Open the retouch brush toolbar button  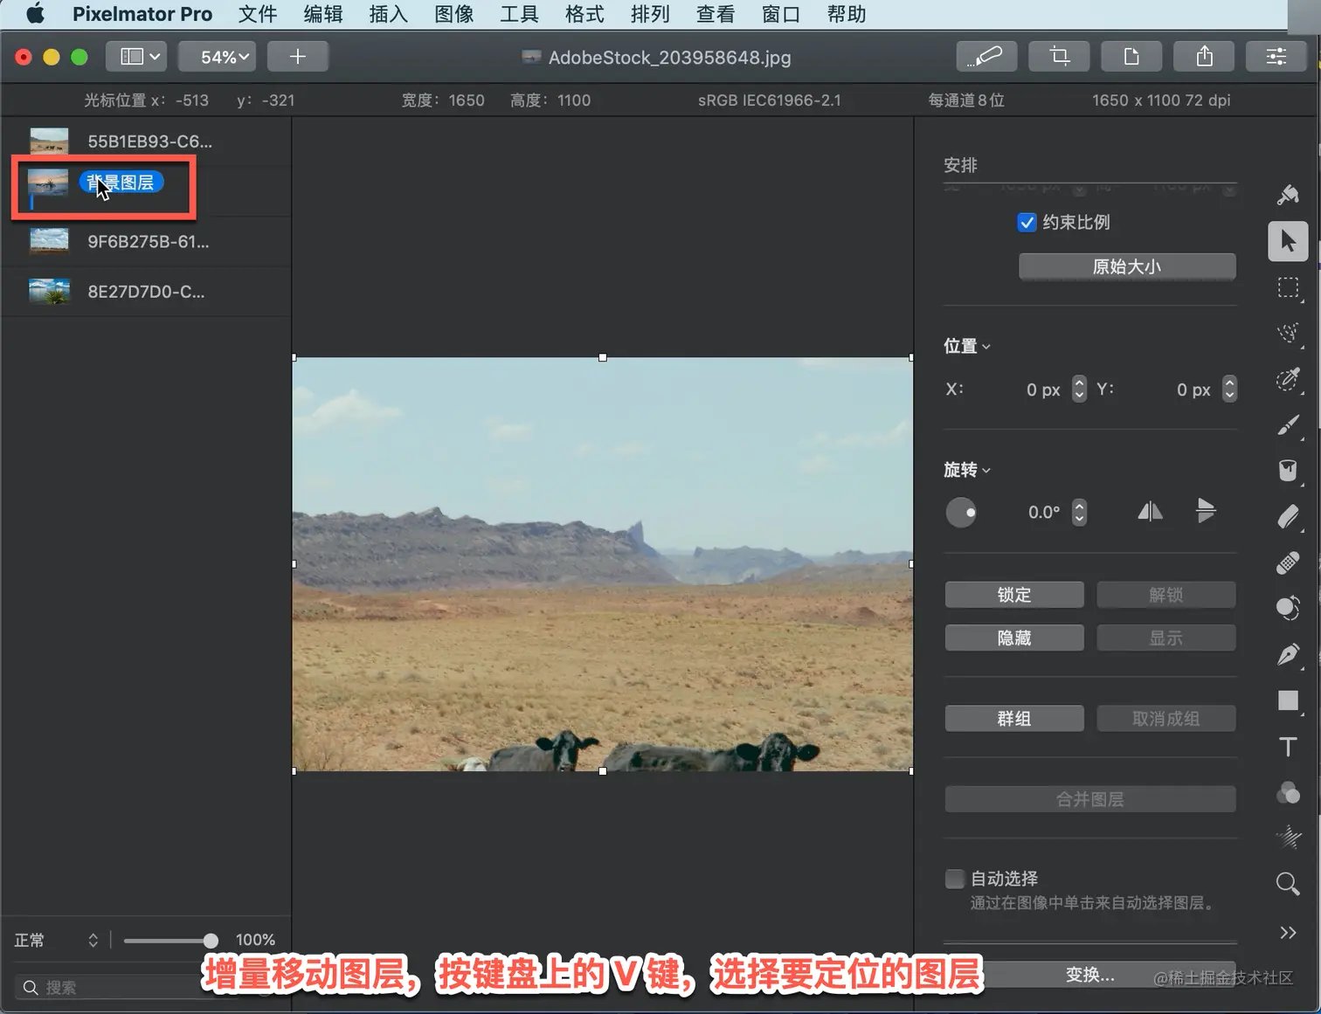point(986,57)
